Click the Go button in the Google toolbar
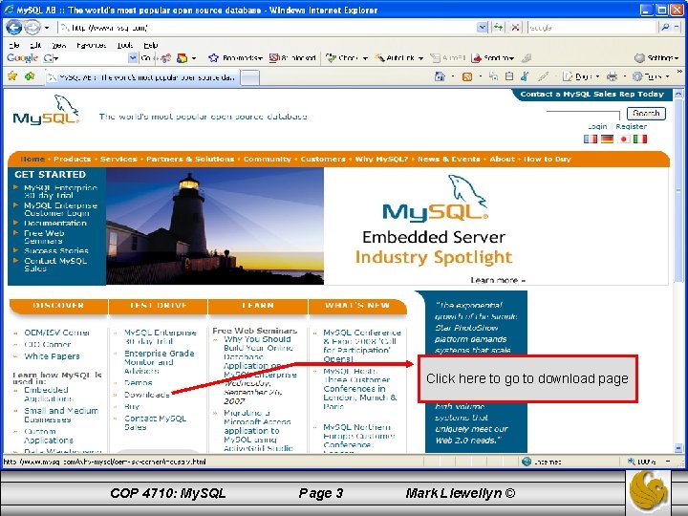This screenshot has width=688, height=516. (146, 58)
